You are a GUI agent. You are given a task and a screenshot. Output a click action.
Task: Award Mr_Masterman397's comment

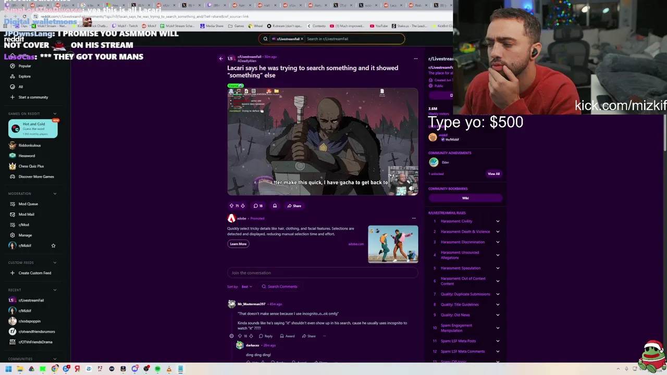pos(287,336)
